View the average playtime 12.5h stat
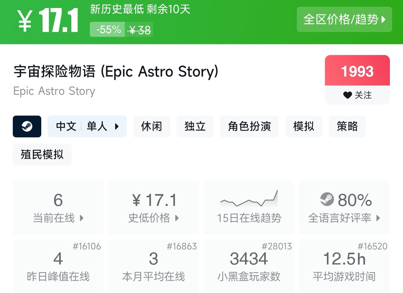This screenshot has width=403, height=293. point(344,266)
